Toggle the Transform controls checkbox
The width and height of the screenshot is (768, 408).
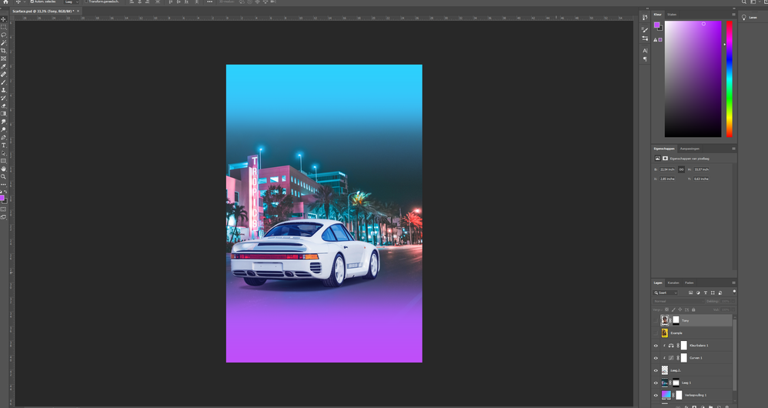(86, 2)
